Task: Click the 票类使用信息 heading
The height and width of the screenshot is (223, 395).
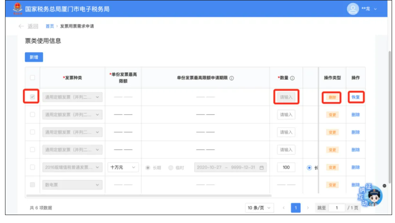Action: (x=43, y=41)
